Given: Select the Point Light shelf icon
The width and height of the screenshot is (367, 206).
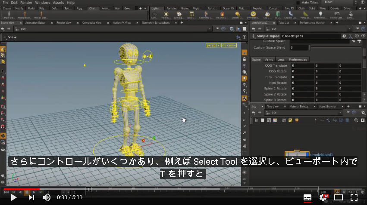Looking at the screenshot, I should tap(166, 15).
